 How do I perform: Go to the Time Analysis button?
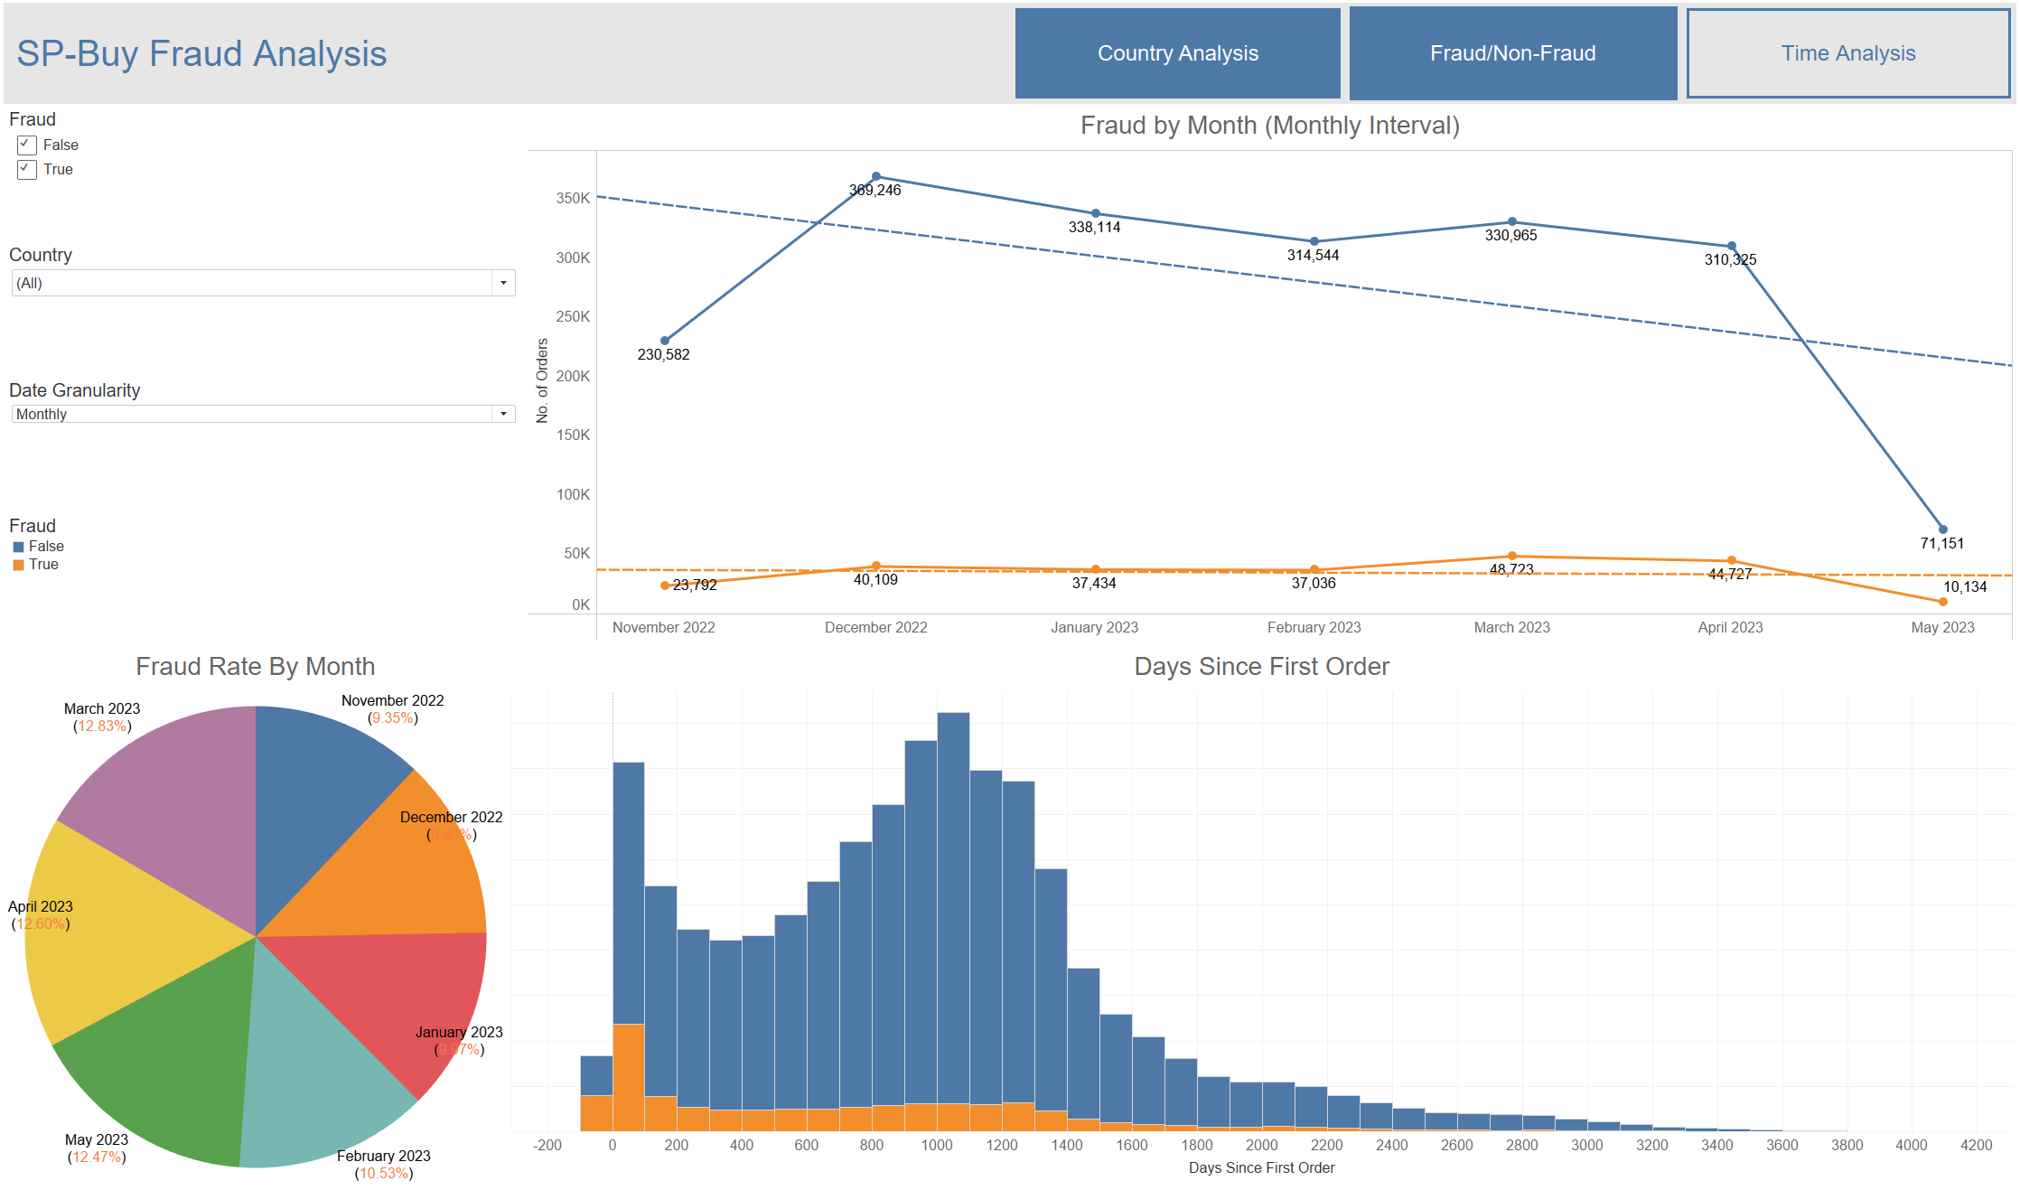(x=1847, y=53)
